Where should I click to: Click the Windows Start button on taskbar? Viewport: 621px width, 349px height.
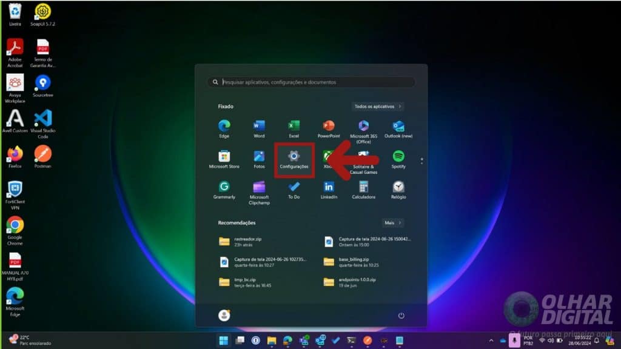(224, 341)
